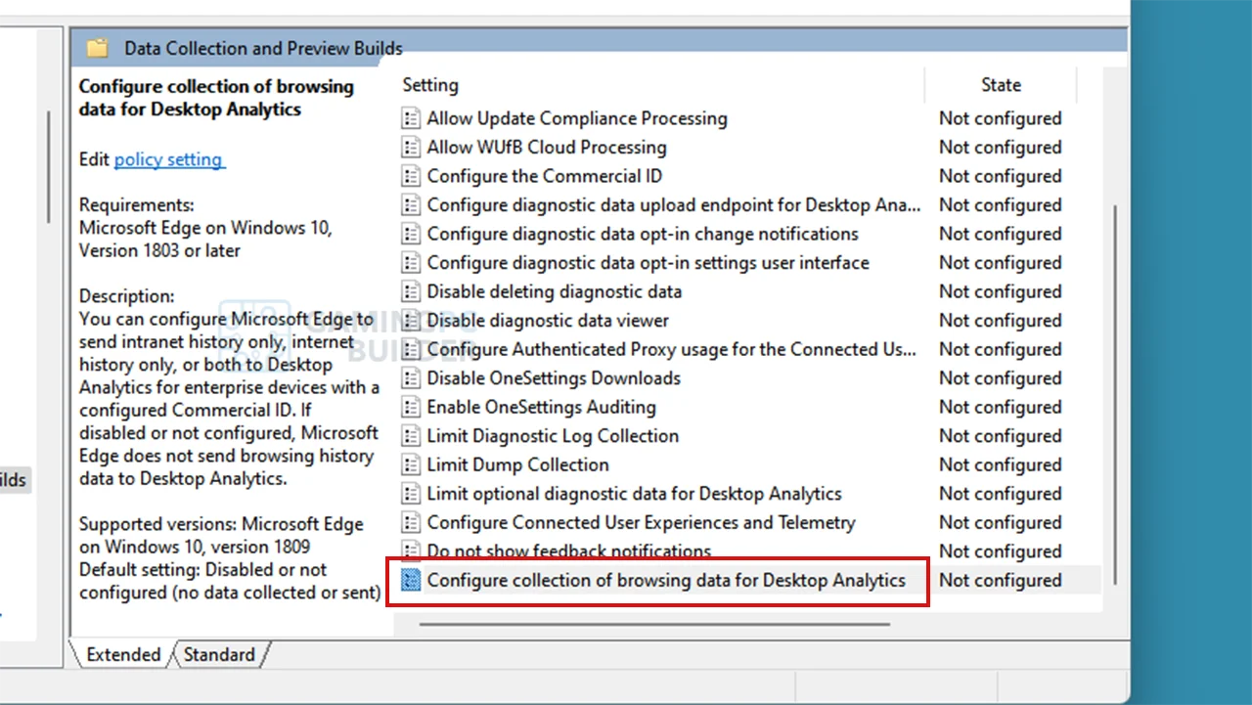Select diagnostic data opt-in change notifications policy

coord(643,234)
